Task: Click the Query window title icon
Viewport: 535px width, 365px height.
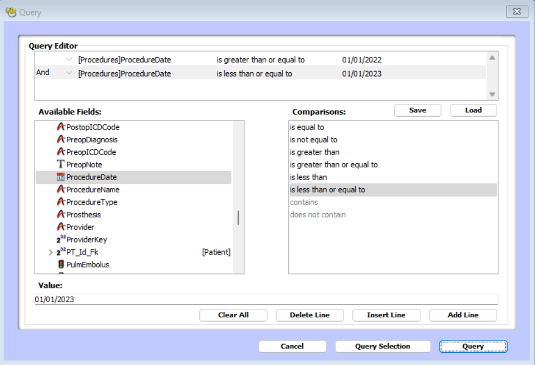Action: [11, 12]
